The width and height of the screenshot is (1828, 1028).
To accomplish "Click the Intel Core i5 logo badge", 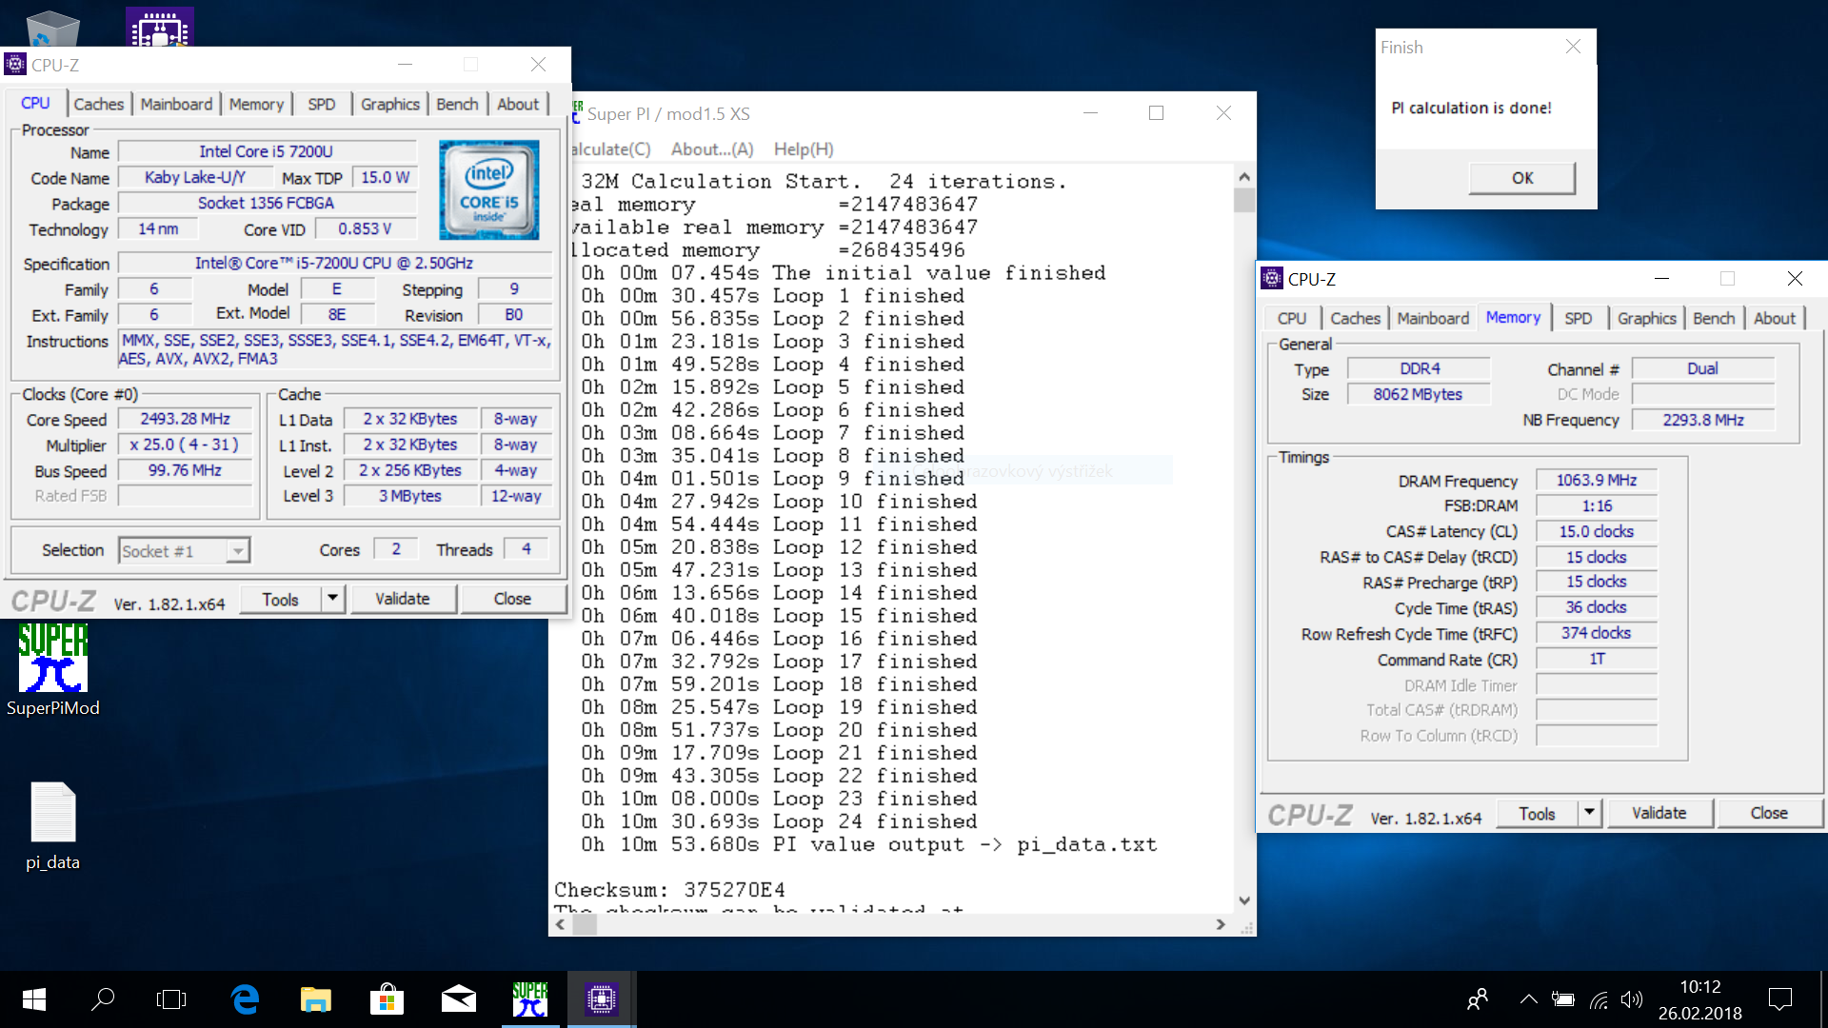I will tap(489, 189).
